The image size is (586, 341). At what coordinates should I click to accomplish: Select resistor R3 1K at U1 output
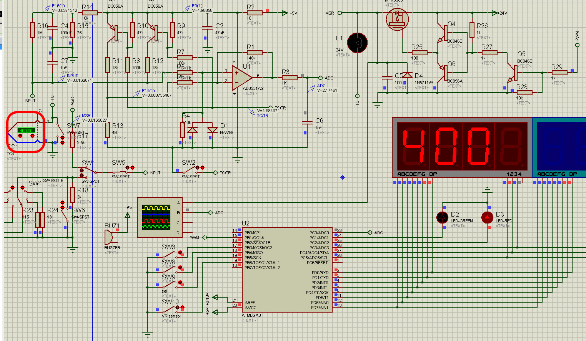(289, 78)
